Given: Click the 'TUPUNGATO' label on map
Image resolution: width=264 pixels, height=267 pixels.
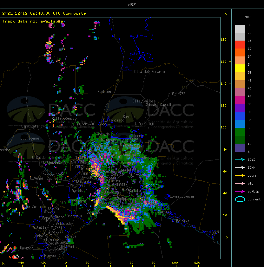Looking at the screenshot, I should pyautogui.click(x=51, y=220).
